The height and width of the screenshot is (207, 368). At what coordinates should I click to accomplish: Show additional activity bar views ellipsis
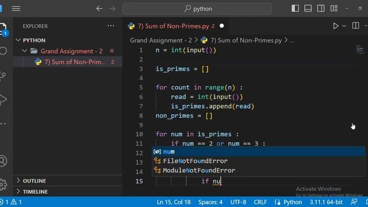pos(3,124)
